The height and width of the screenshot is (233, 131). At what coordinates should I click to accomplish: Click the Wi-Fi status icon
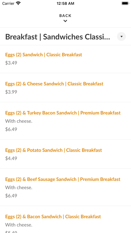click(18, 3)
